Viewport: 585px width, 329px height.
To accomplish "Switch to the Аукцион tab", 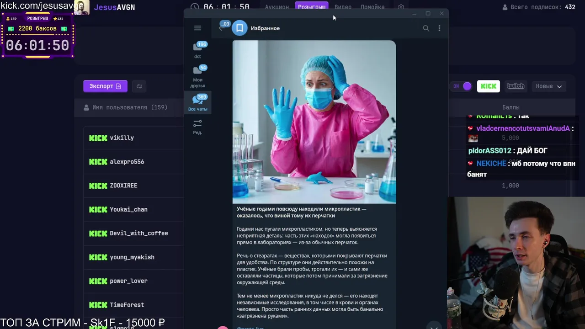I will click(277, 7).
